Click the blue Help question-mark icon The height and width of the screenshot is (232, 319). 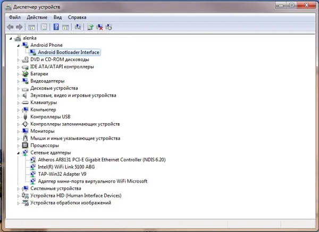56,27
